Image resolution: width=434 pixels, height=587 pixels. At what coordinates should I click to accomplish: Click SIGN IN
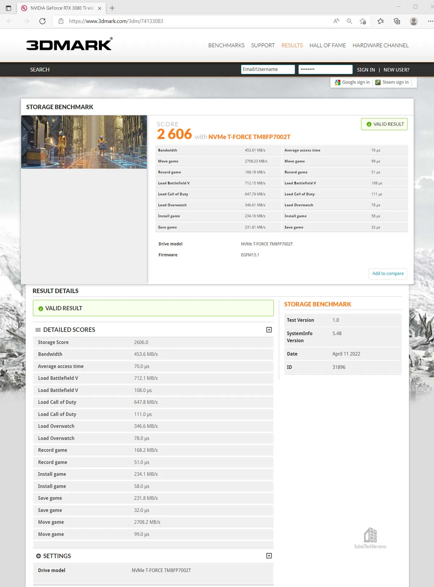[366, 70]
